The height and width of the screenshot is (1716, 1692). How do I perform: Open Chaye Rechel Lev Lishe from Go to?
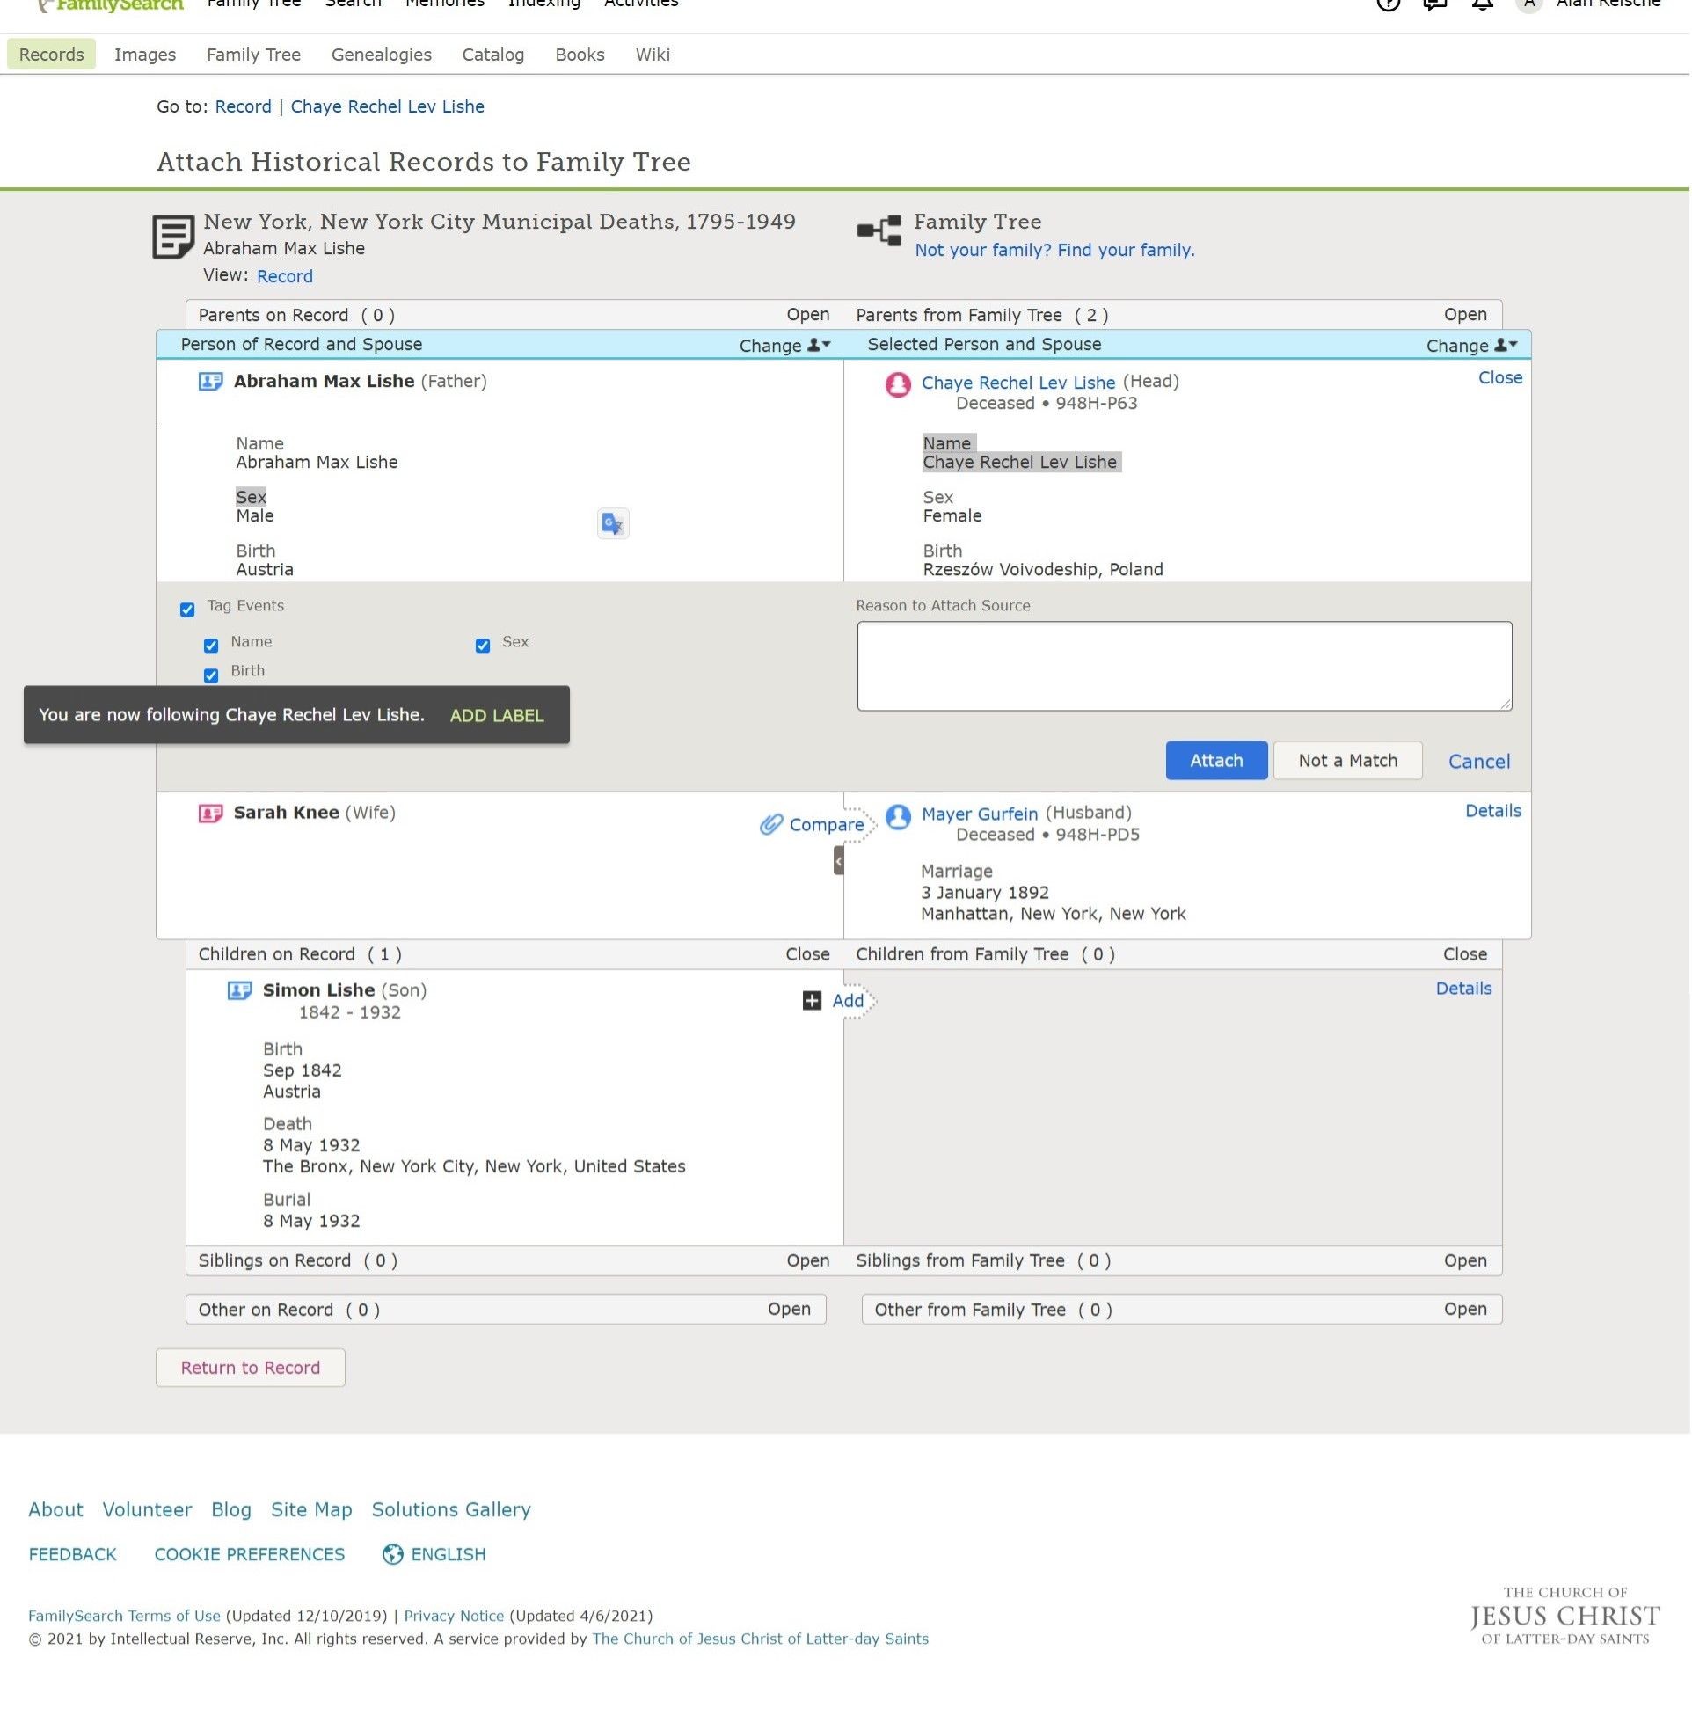388,106
